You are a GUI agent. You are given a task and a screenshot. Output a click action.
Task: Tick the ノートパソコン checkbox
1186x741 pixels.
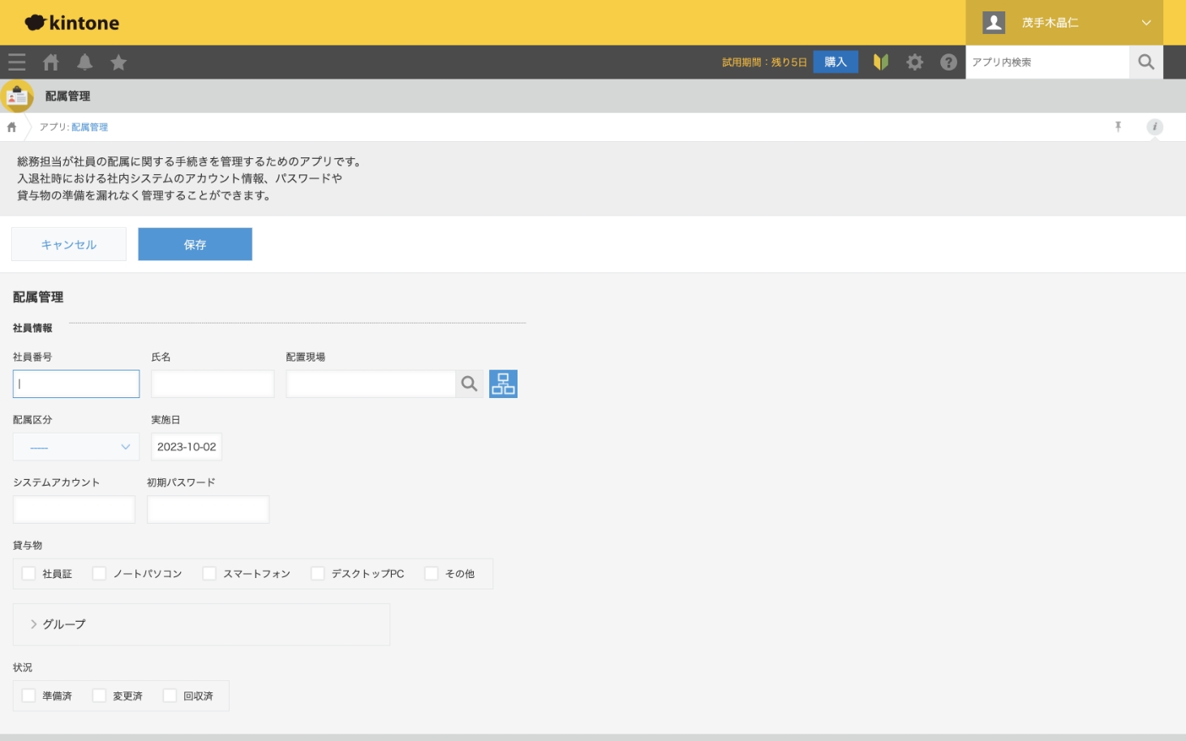[100, 574]
